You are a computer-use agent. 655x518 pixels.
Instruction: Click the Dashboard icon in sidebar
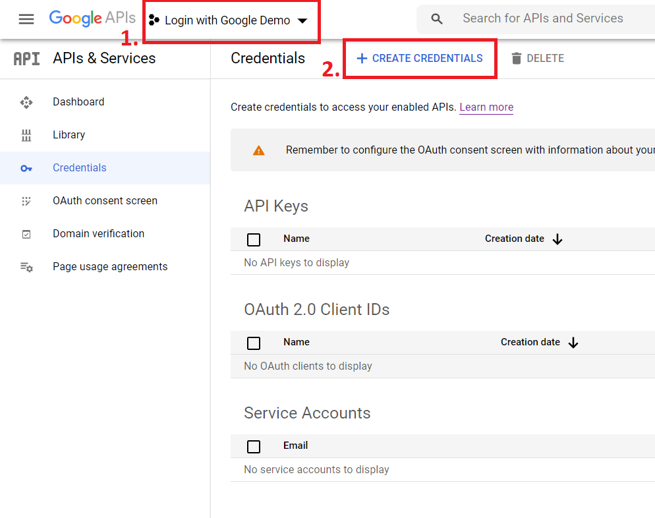point(26,102)
